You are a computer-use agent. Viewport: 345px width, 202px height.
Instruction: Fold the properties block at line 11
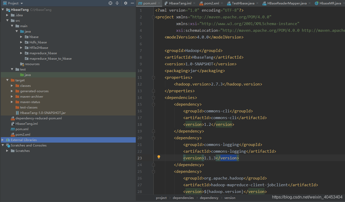pos(153,77)
